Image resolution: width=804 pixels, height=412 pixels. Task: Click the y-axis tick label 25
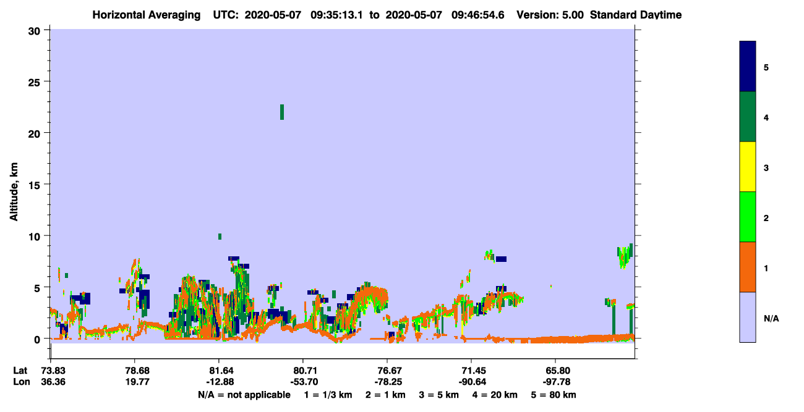(36, 82)
